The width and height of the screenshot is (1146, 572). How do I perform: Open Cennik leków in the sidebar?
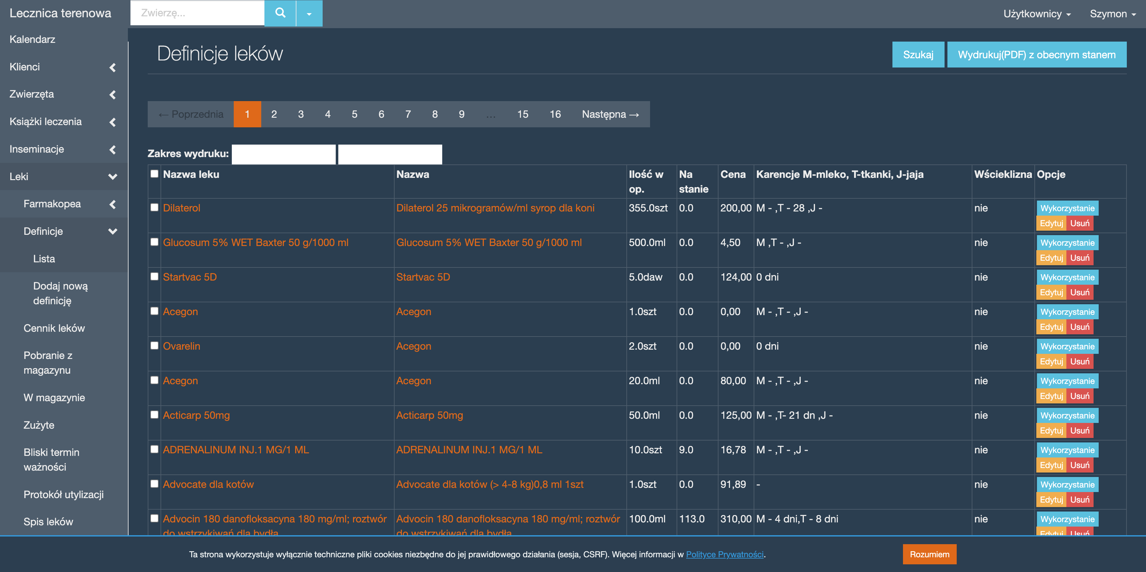coord(54,328)
